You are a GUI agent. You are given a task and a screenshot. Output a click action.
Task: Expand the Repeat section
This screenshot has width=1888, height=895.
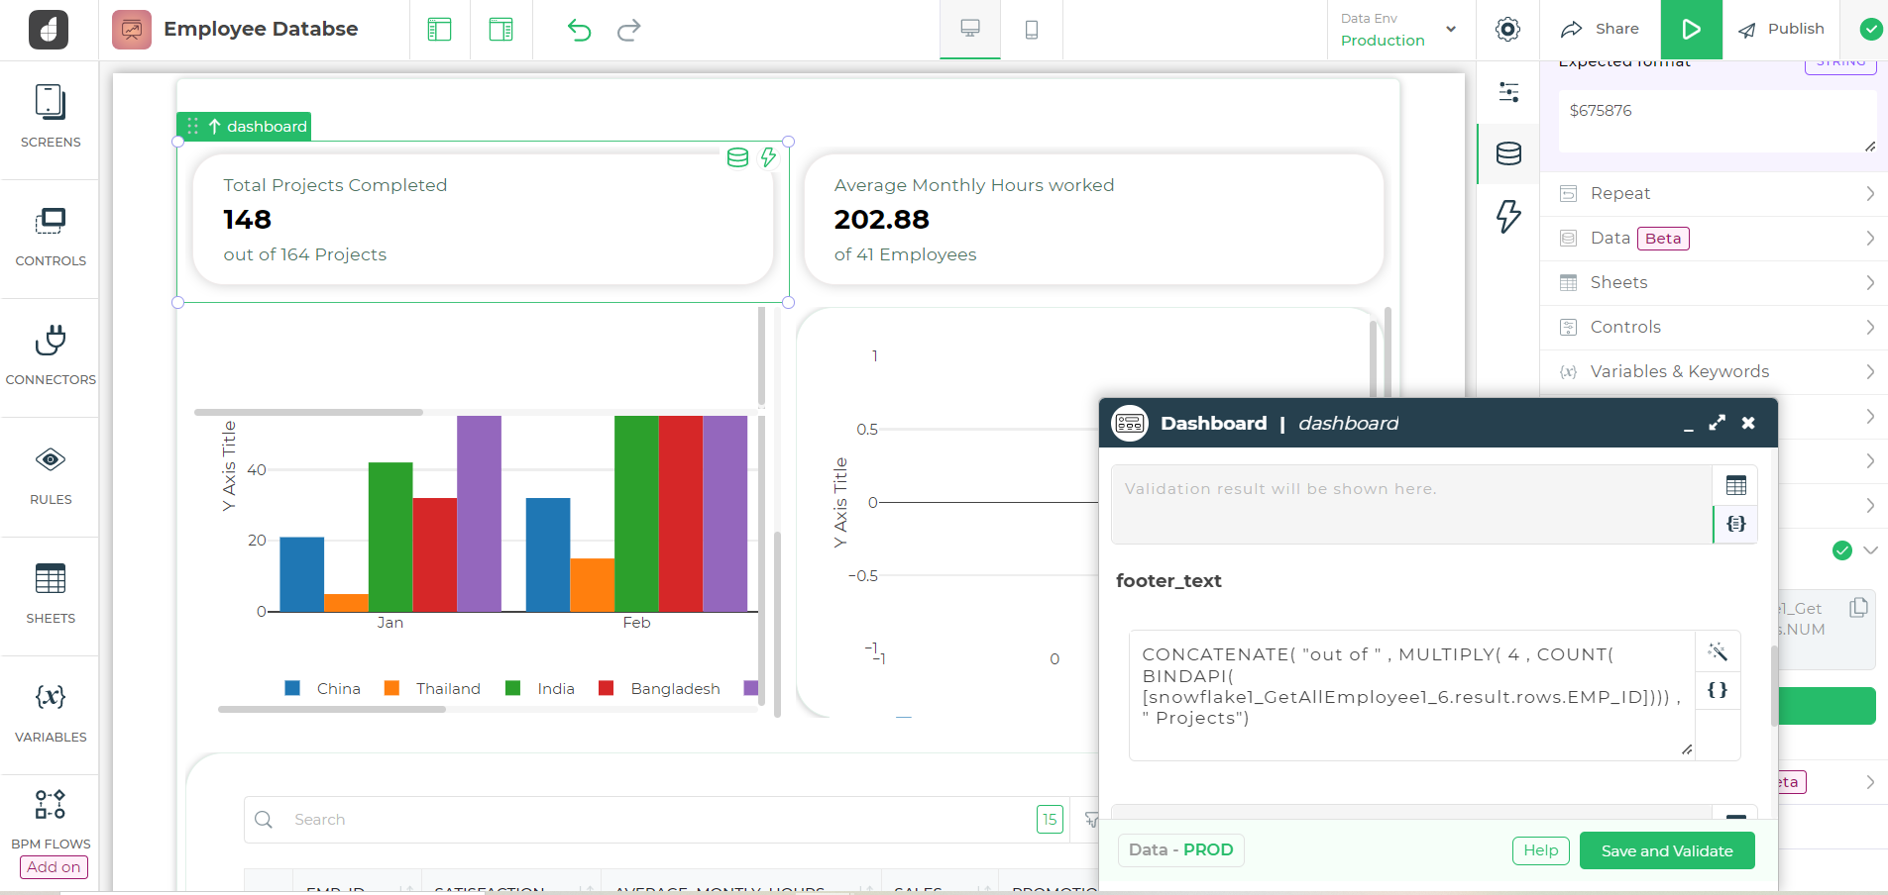pyautogui.click(x=1714, y=194)
